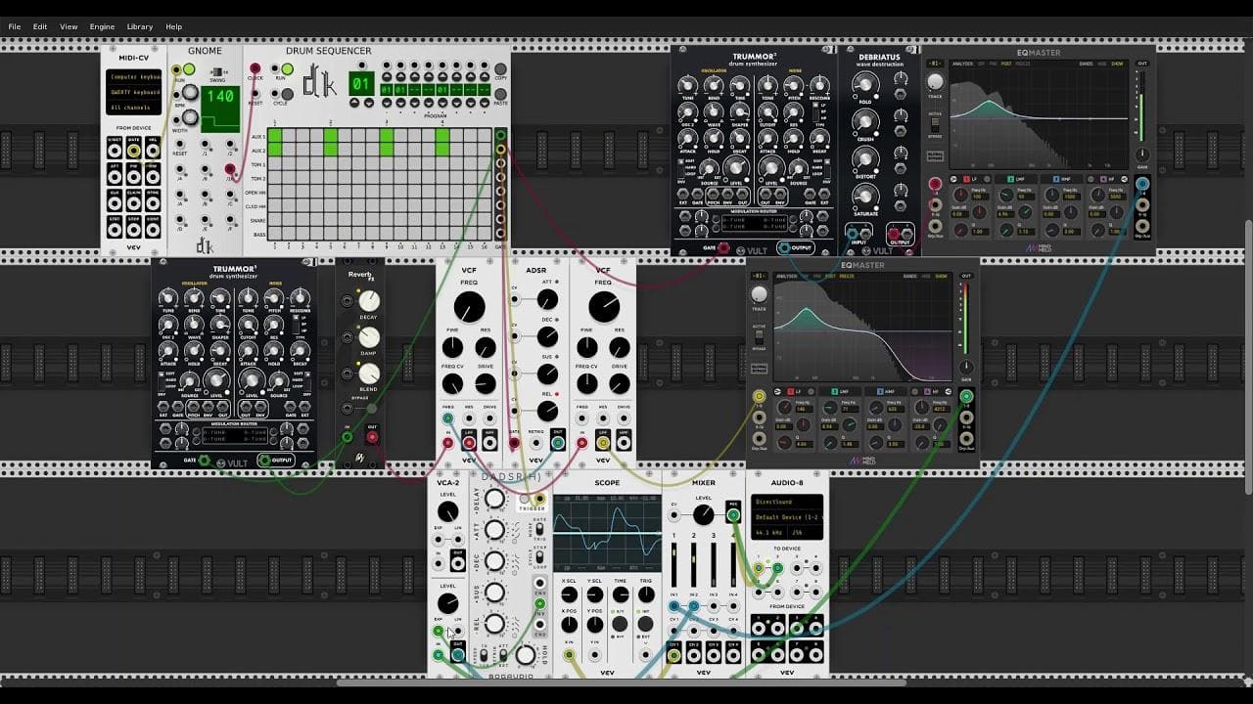The height and width of the screenshot is (704, 1253).
Task: Select POST analyzer mode on the upper EQMaster
Action: click(x=1005, y=63)
